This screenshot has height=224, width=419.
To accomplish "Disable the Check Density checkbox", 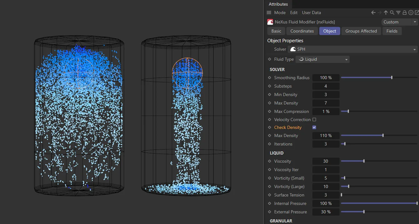I will pyautogui.click(x=314, y=127).
